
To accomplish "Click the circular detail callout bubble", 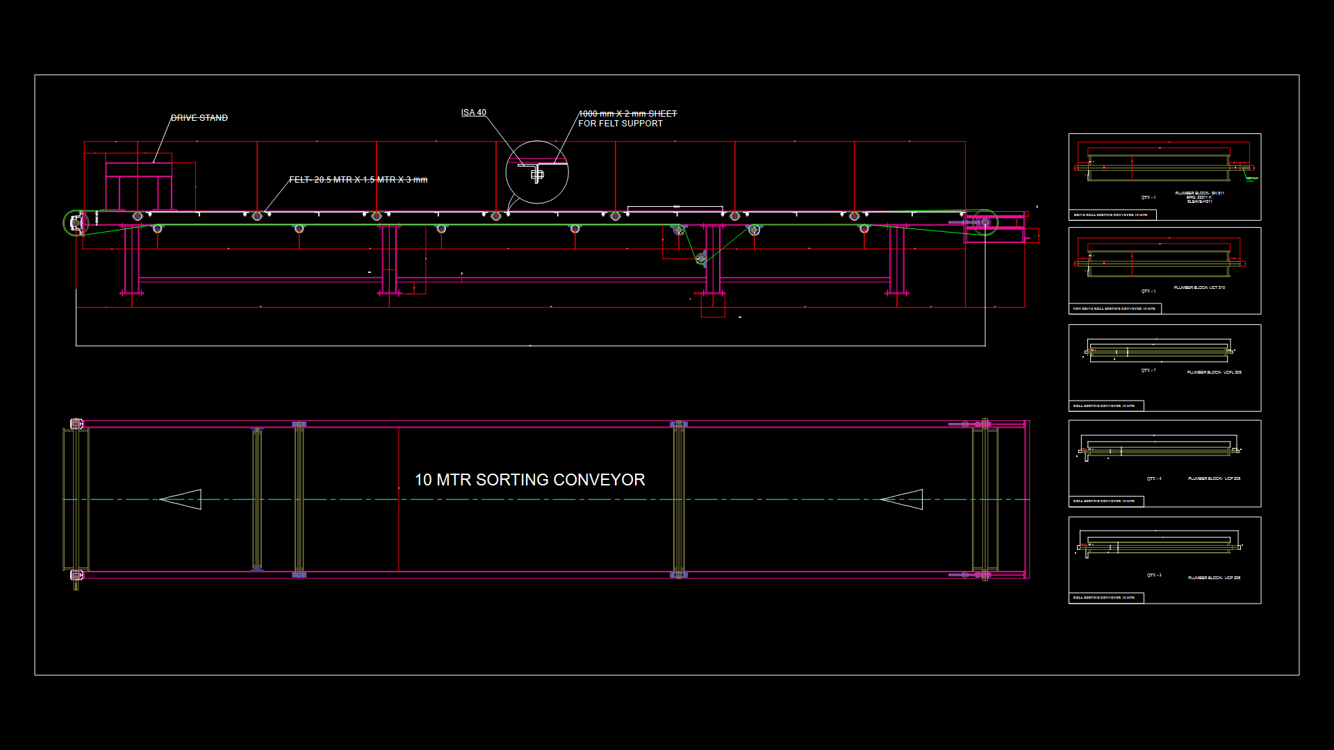I will [536, 172].
